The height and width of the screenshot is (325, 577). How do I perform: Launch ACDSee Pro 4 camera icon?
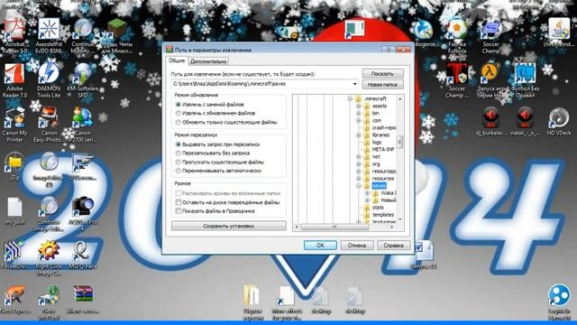pos(83,213)
